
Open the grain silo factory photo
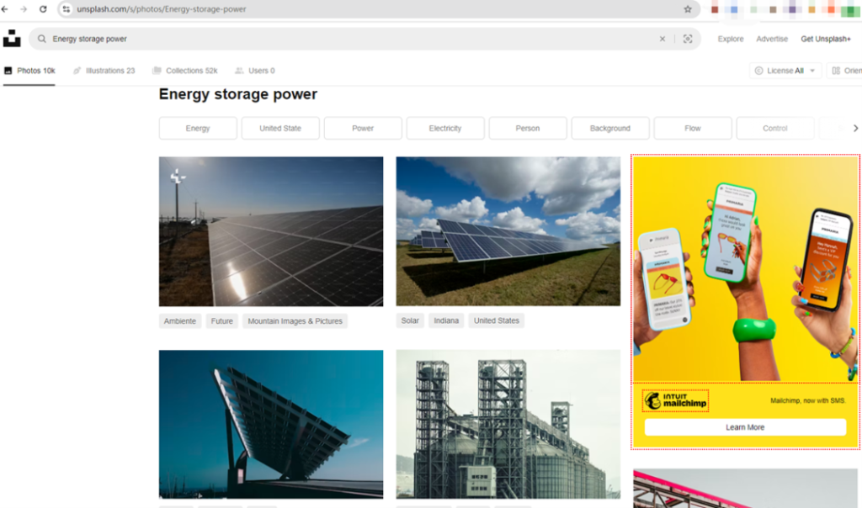[508, 424]
